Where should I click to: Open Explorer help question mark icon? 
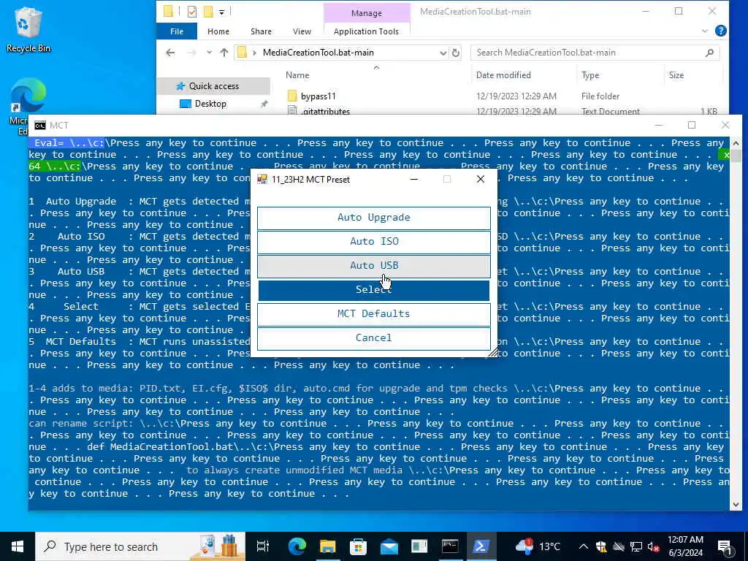point(720,31)
